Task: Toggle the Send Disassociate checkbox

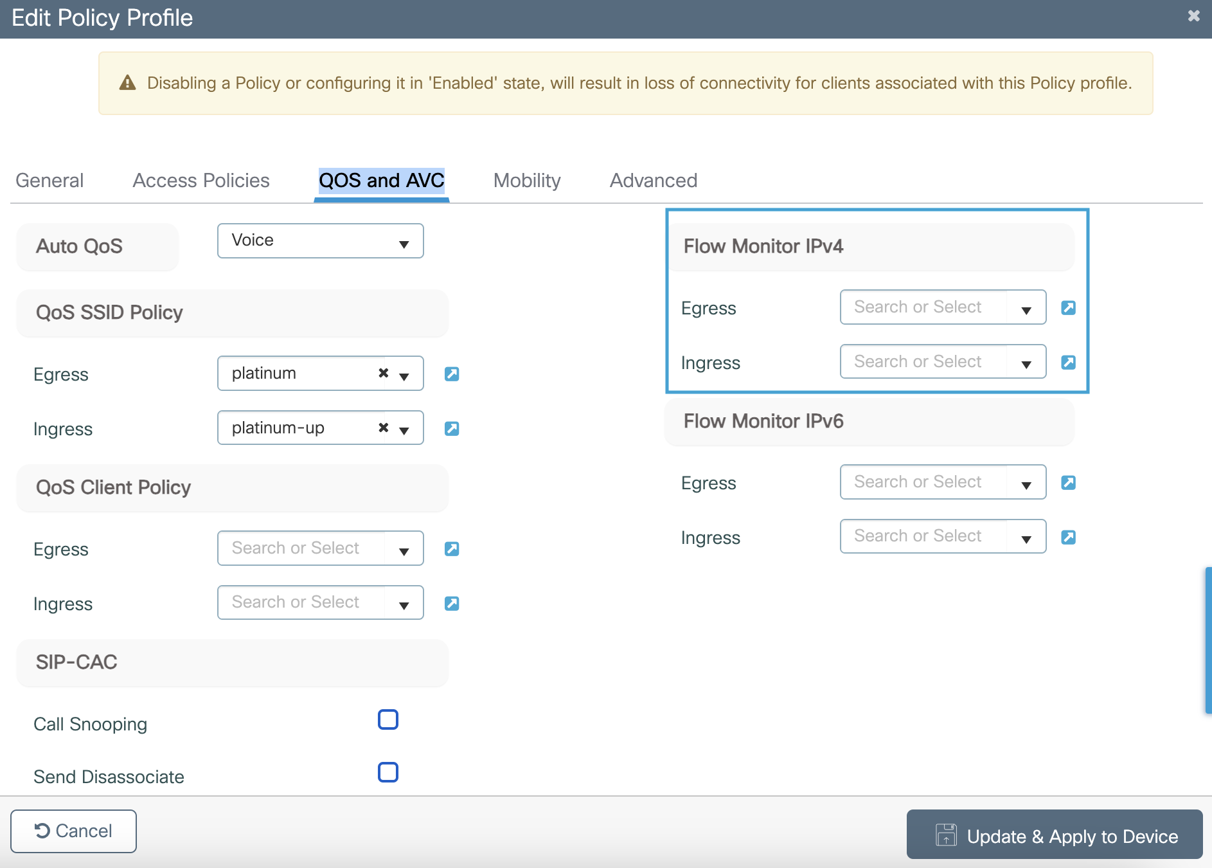Action: 388,772
